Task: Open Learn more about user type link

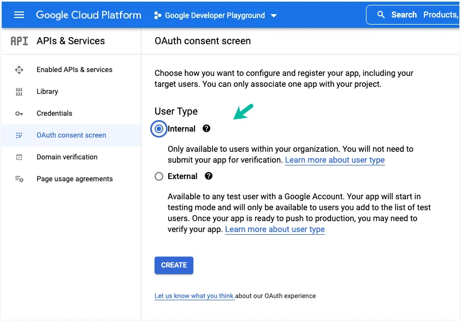Action: coord(335,160)
